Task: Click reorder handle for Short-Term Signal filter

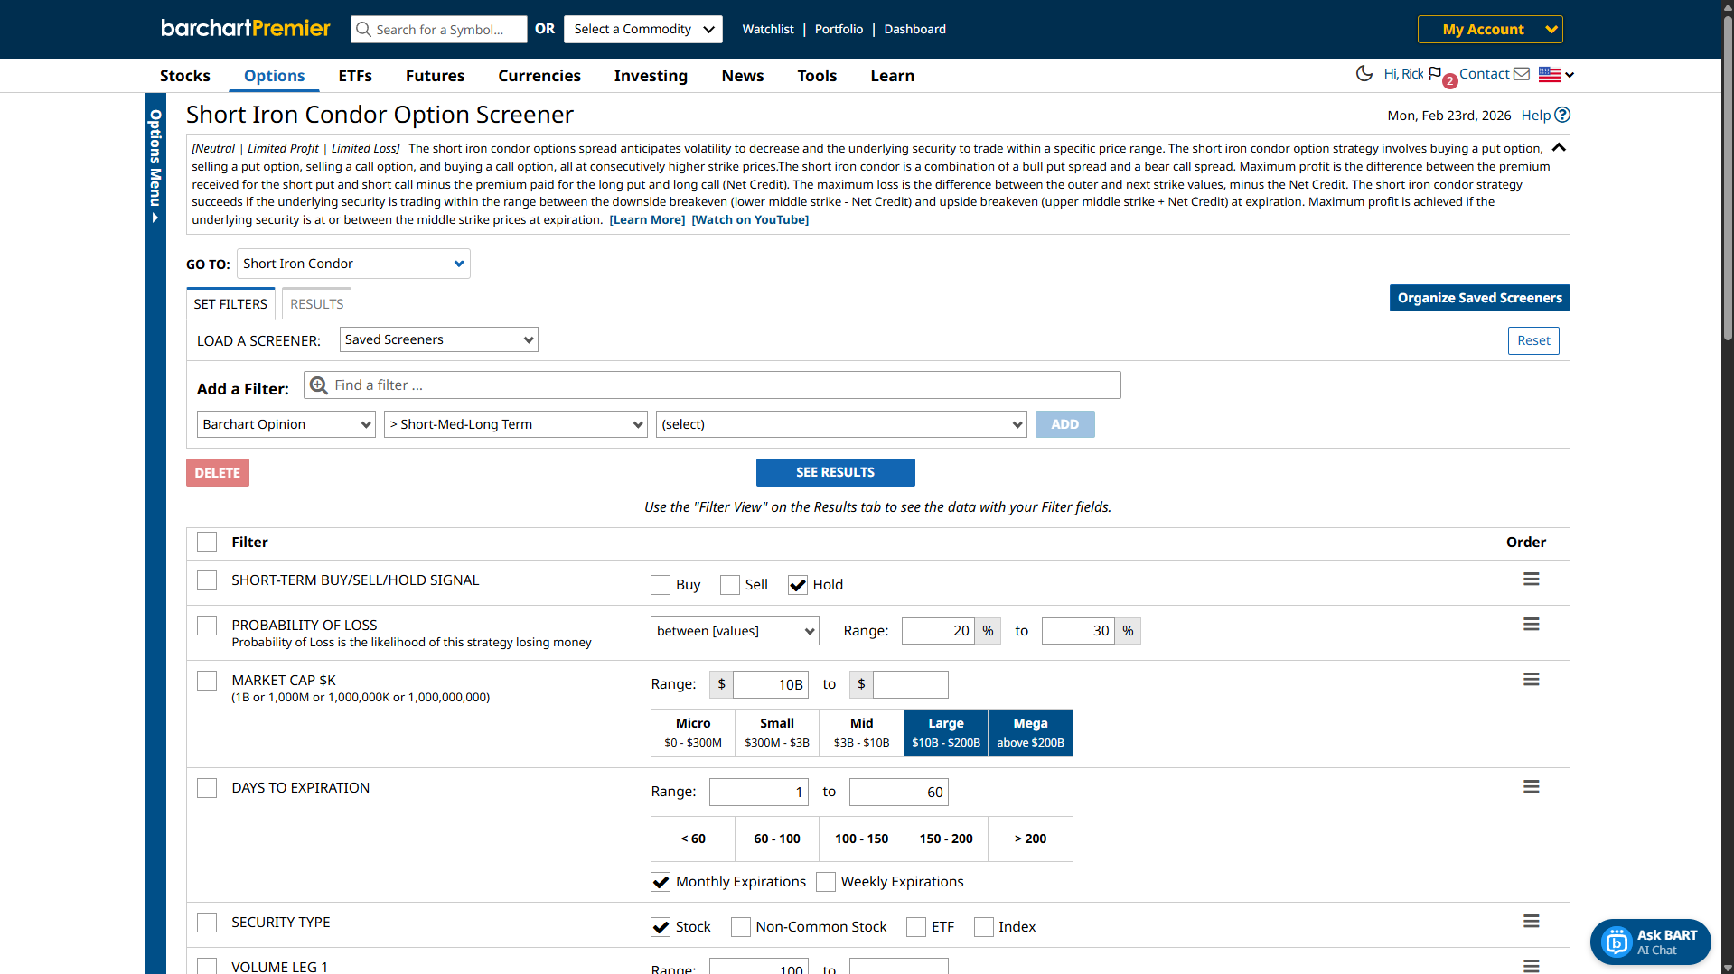Action: 1531,580
